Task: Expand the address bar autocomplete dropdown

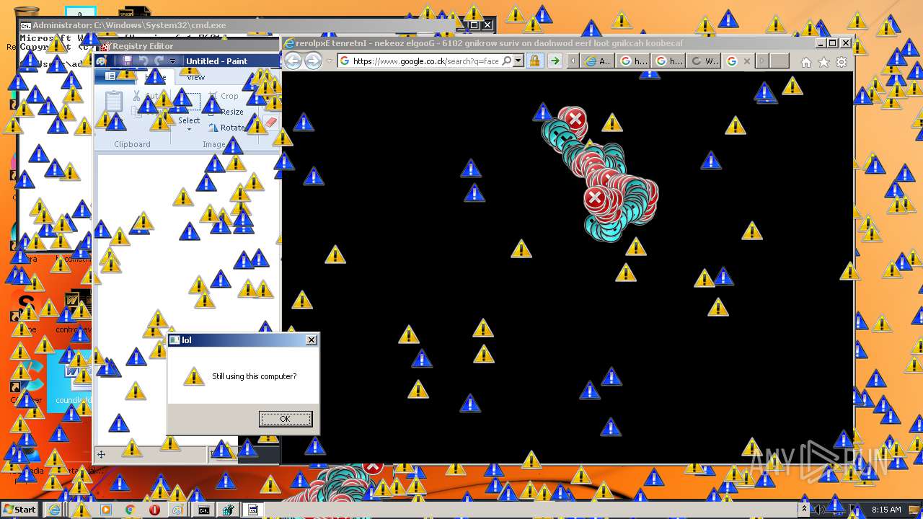Action: coord(518,61)
